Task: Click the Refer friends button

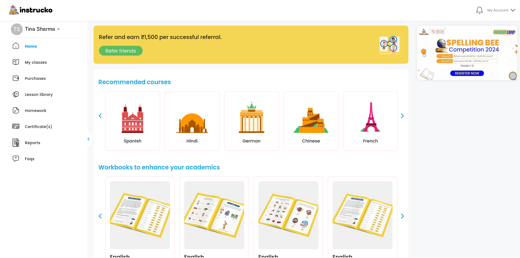Action: tap(121, 51)
